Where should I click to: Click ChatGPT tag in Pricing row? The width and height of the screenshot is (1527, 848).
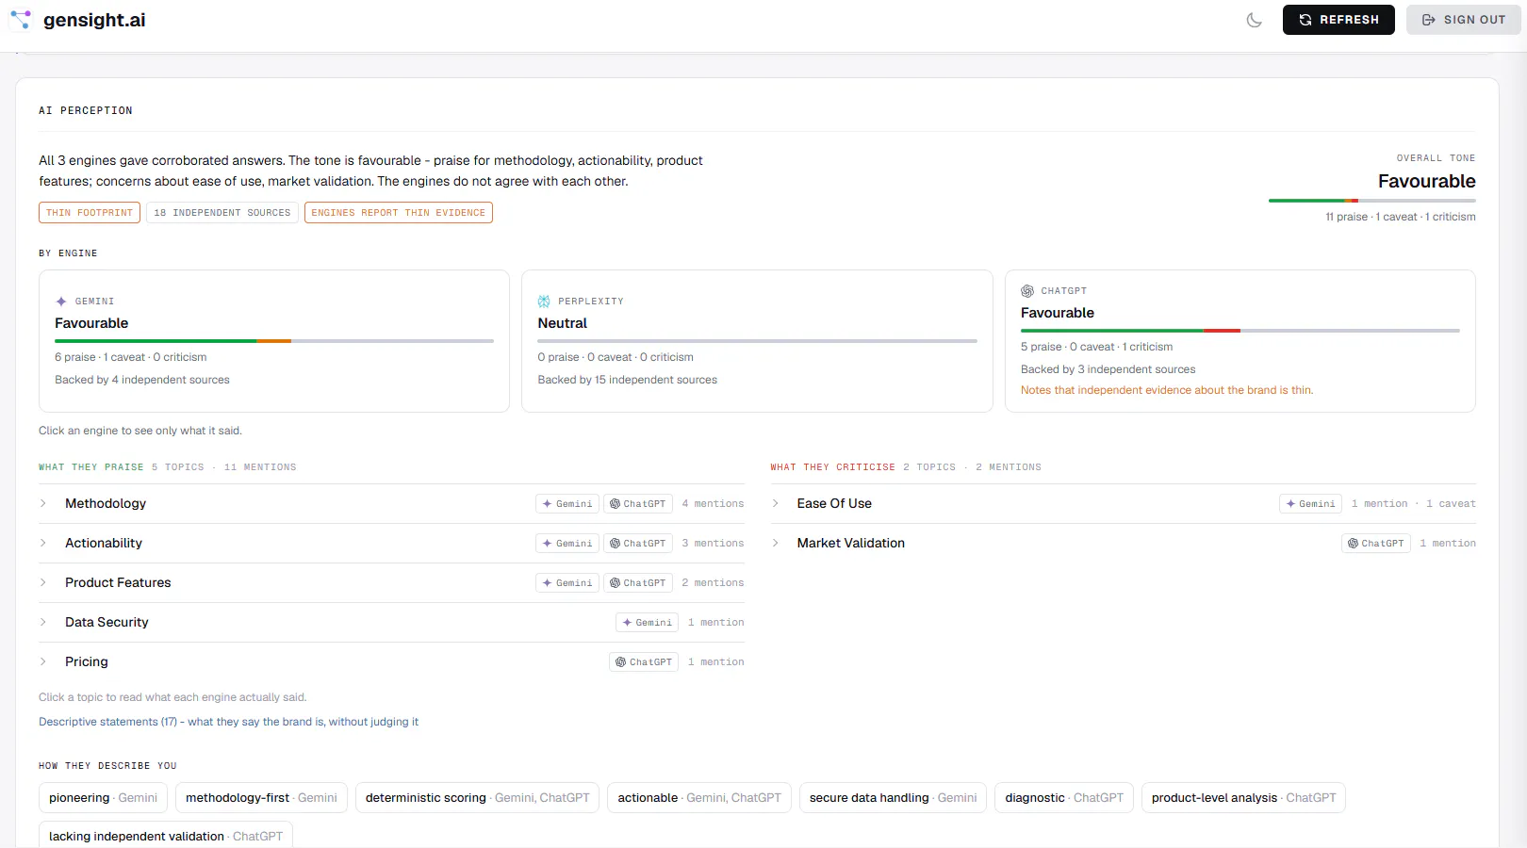point(644,662)
